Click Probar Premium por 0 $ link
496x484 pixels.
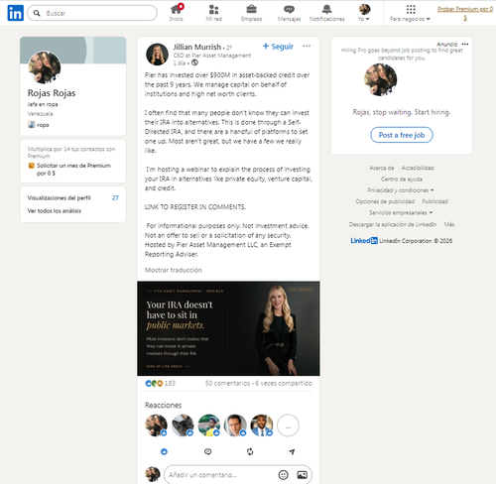click(x=465, y=13)
